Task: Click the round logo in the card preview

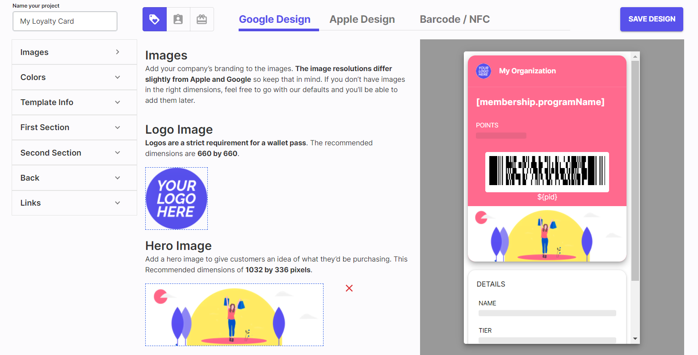Action: click(x=484, y=71)
